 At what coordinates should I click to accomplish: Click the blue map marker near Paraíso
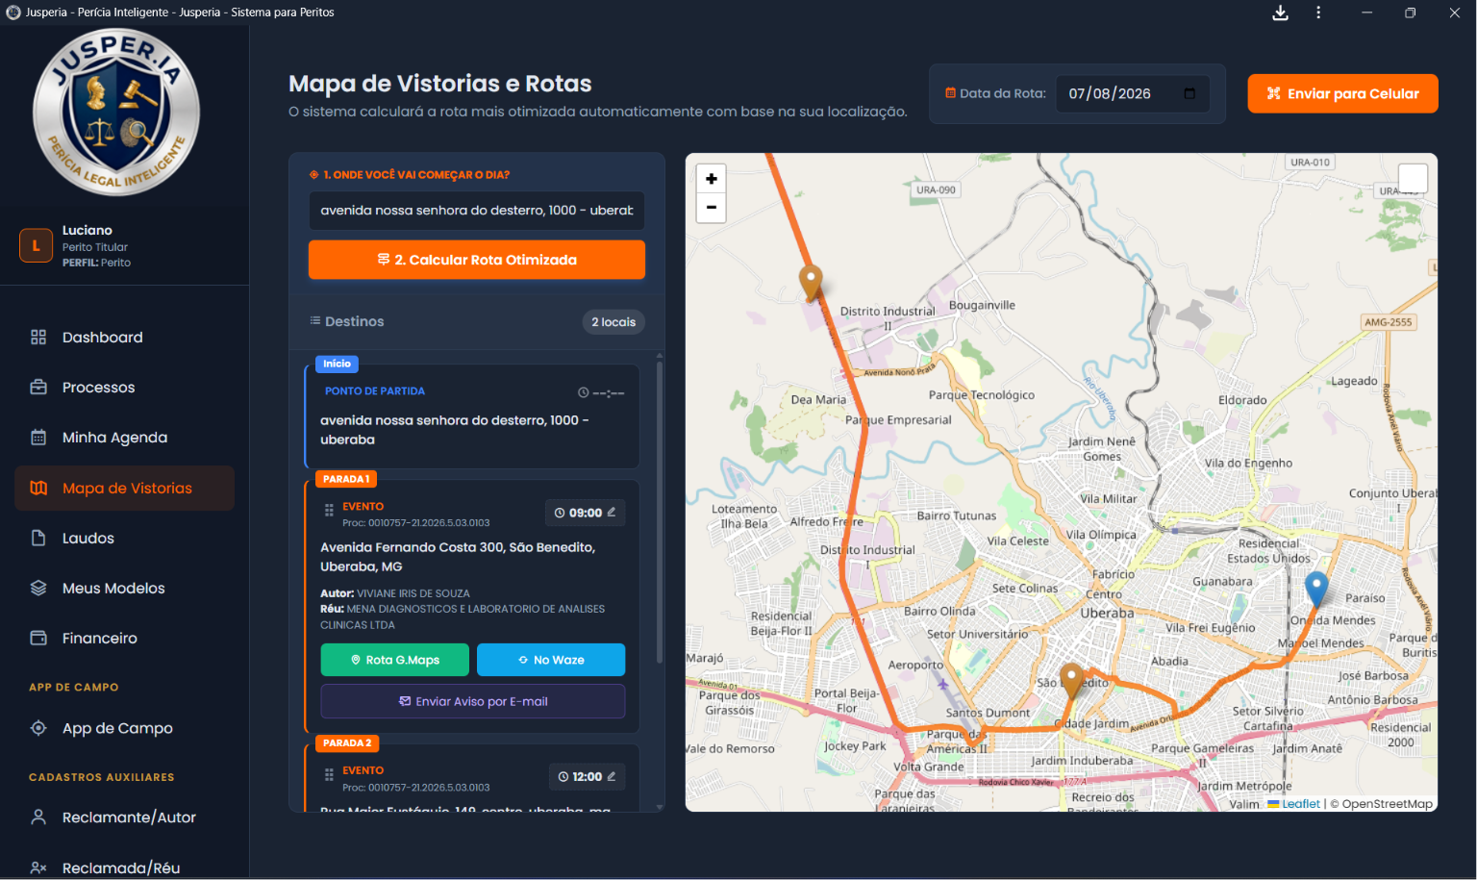(1315, 589)
